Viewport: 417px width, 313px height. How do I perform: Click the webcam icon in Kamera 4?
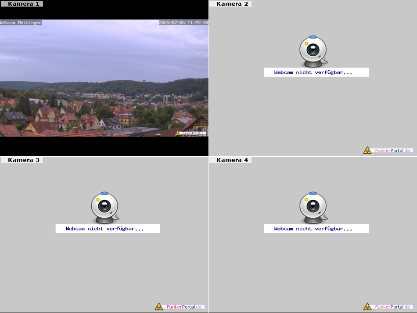pos(313,208)
